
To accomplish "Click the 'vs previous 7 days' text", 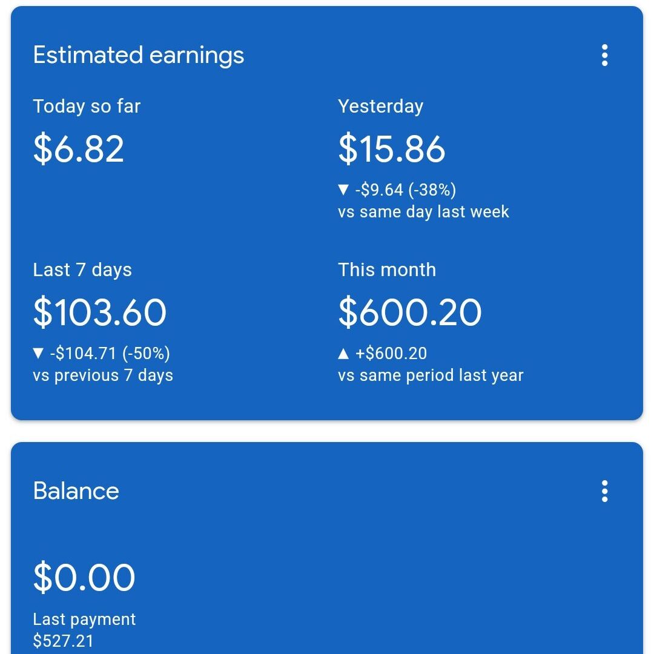I will tap(103, 375).
